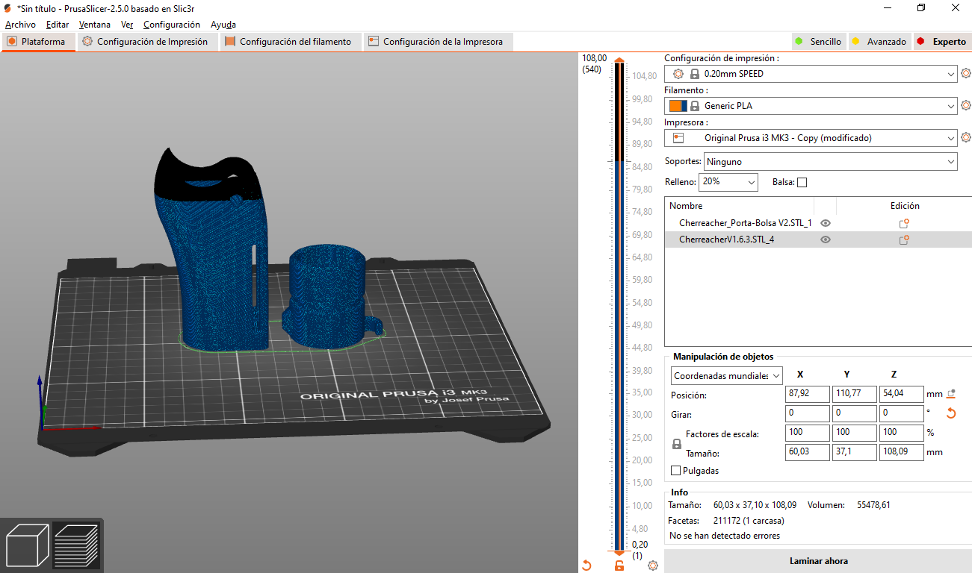Switch to the 3D editor view cube
Viewport: 972px width, 573px height.
point(27,545)
